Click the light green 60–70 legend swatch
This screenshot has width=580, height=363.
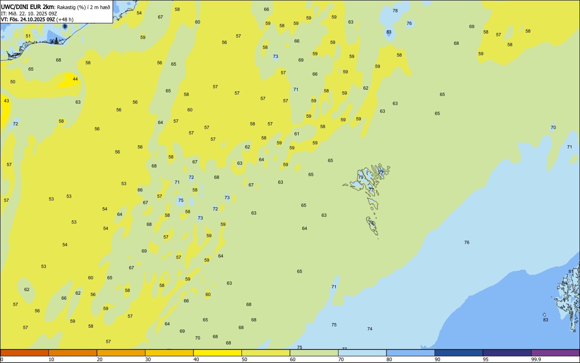click(314, 353)
